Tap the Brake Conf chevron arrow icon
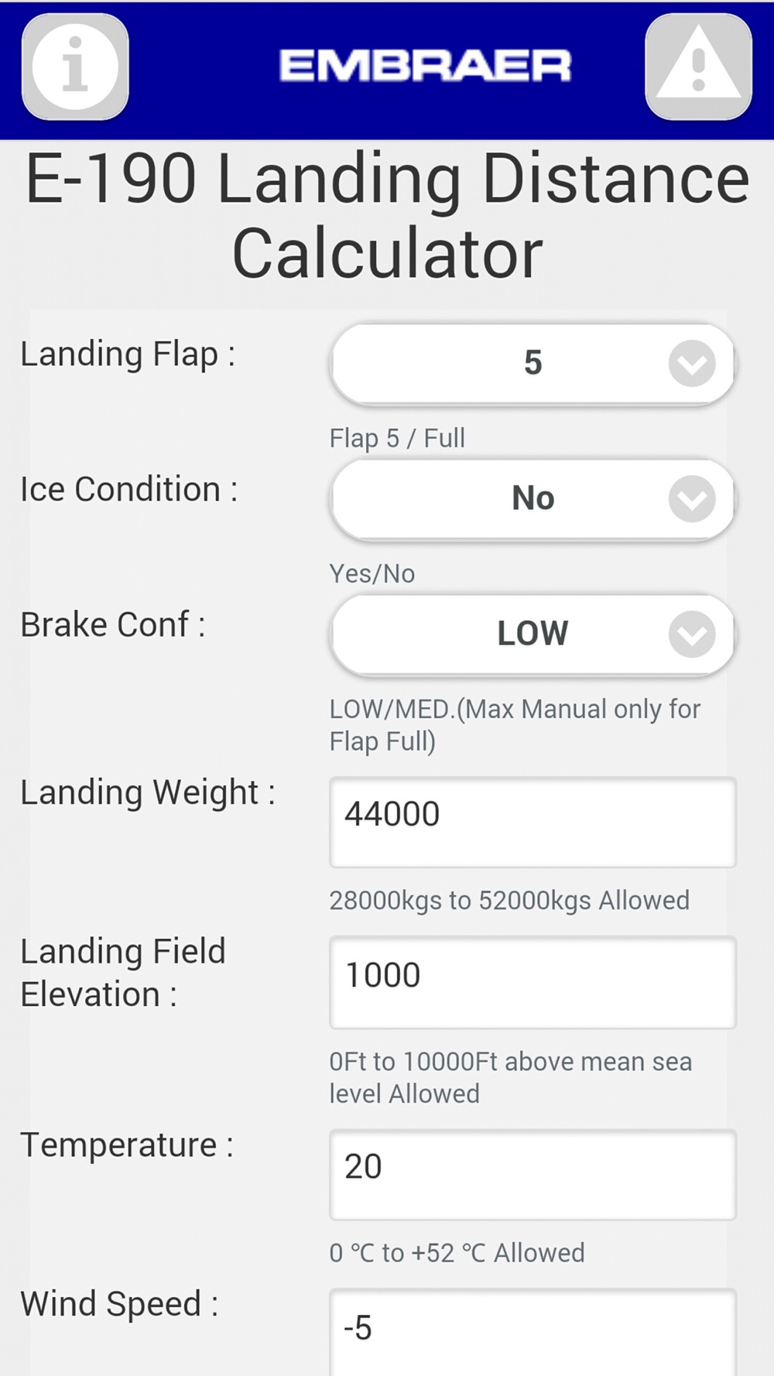Image resolution: width=774 pixels, height=1376 pixels. (692, 634)
